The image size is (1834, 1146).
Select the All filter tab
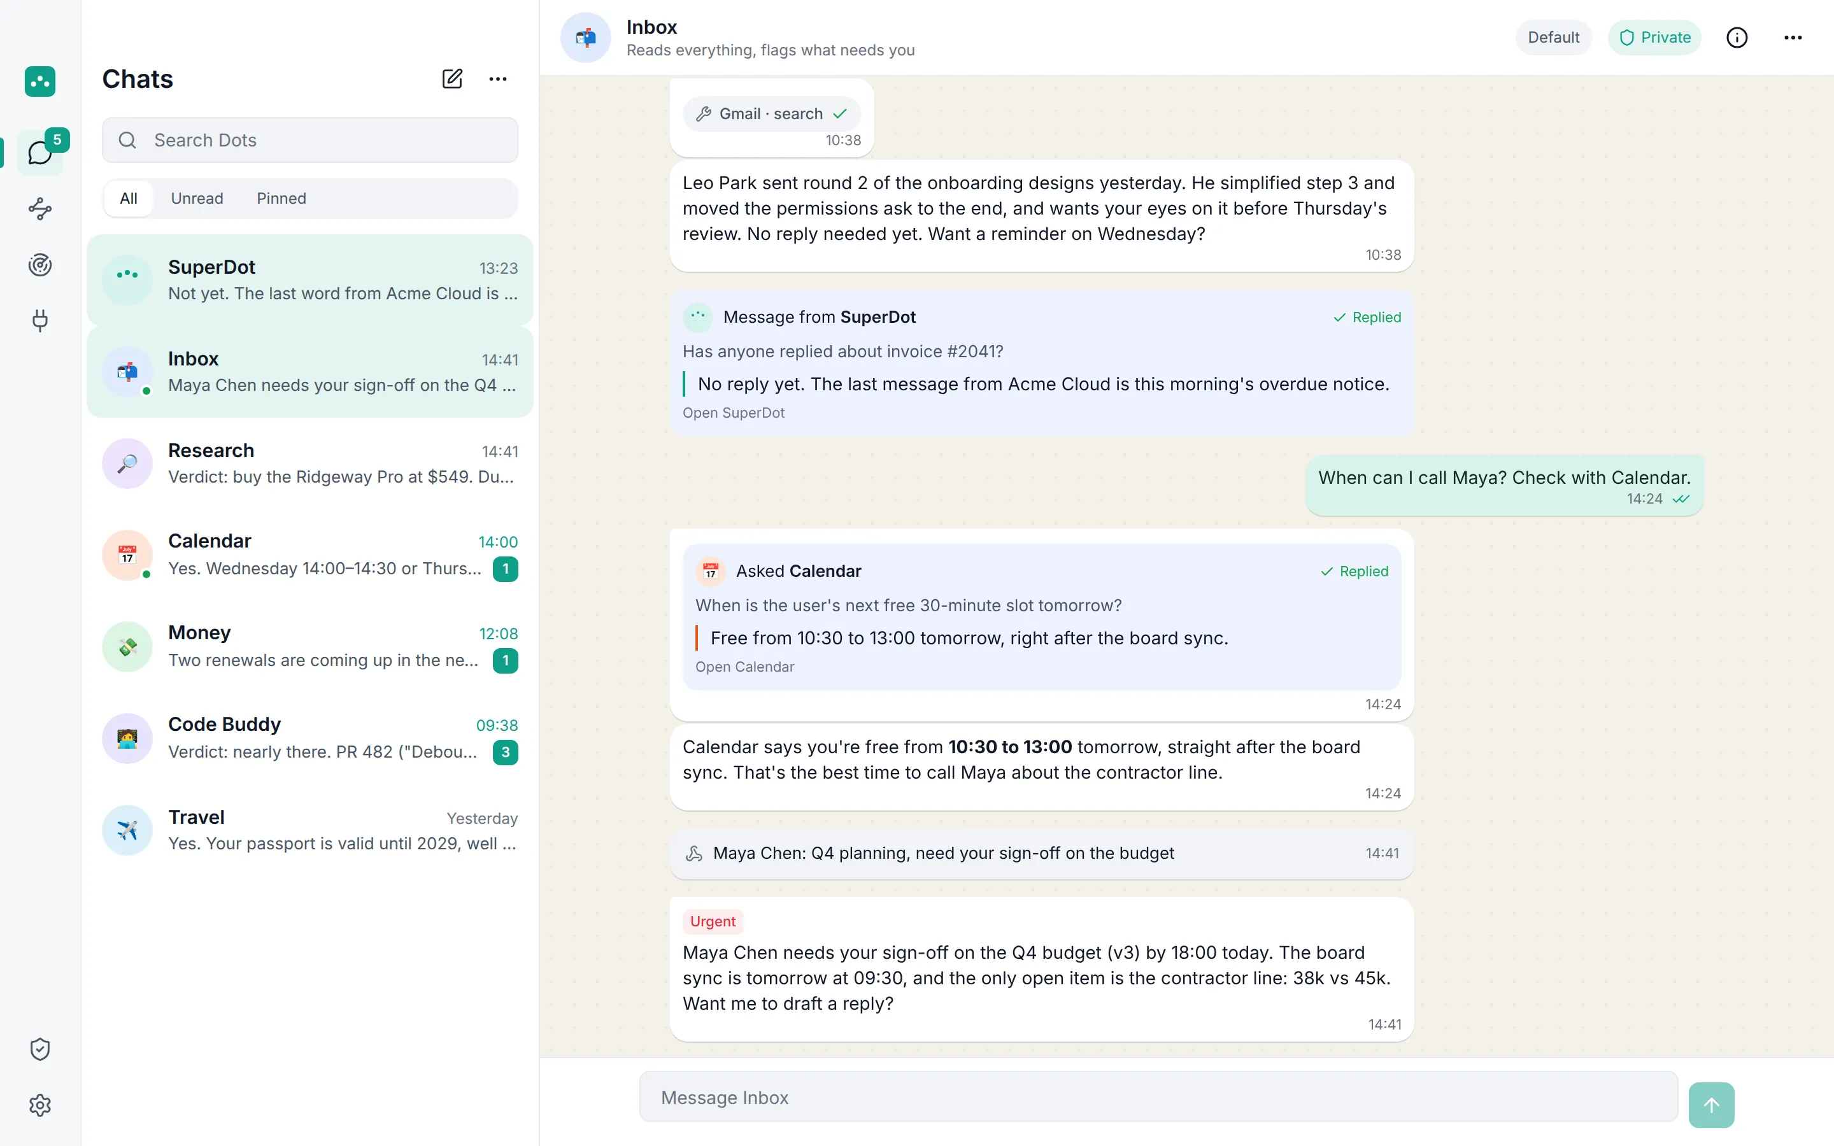129,199
